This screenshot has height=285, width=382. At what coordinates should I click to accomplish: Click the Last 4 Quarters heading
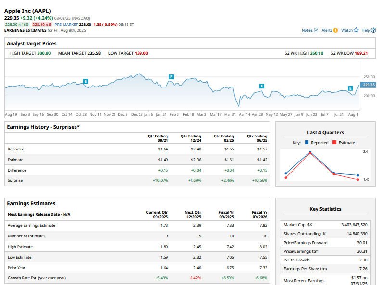[x=326, y=132]
